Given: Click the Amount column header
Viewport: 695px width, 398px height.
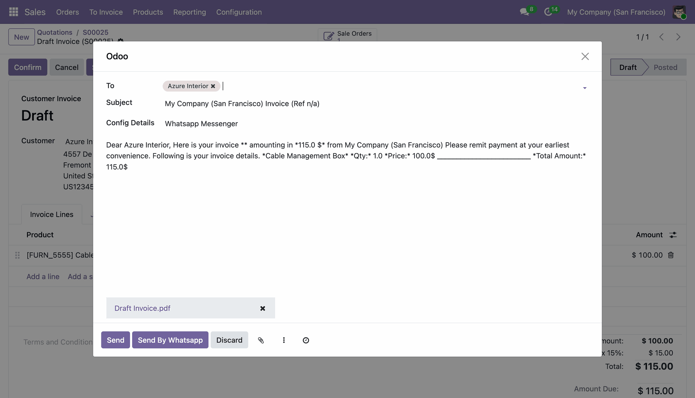Looking at the screenshot, I should point(649,235).
